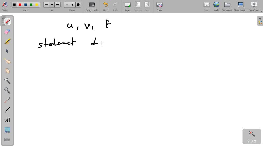This screenshot has width=263, height=148.
Task: Select the Scroll Page hand tool
Action: tap(7, 71)
